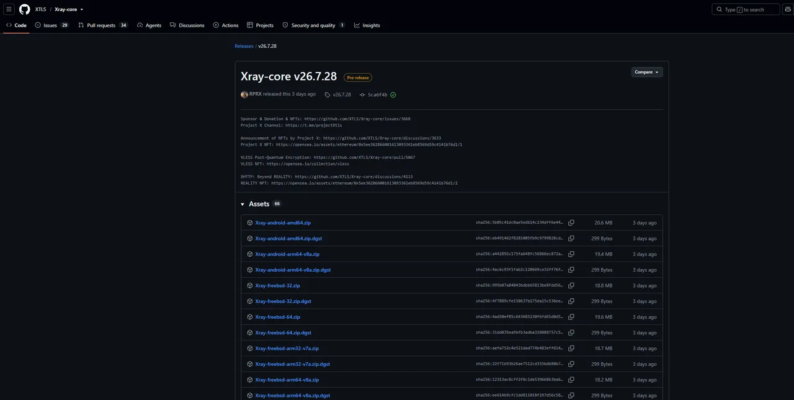794x400 pixels.
Task: Copy sha256 of Xray-freebsd-64.zip.dgst
Action: pos(571,333)
